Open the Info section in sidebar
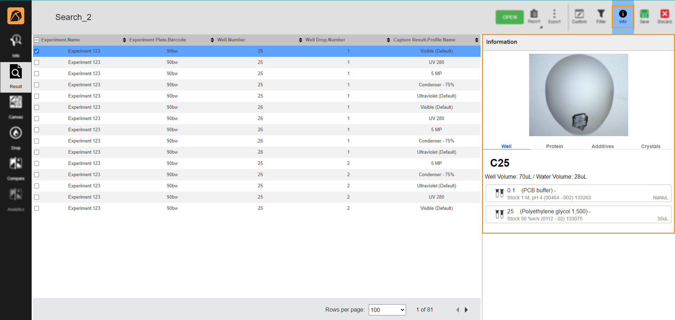The width and height of the screenshot is (675, 320). click(16, 46)
